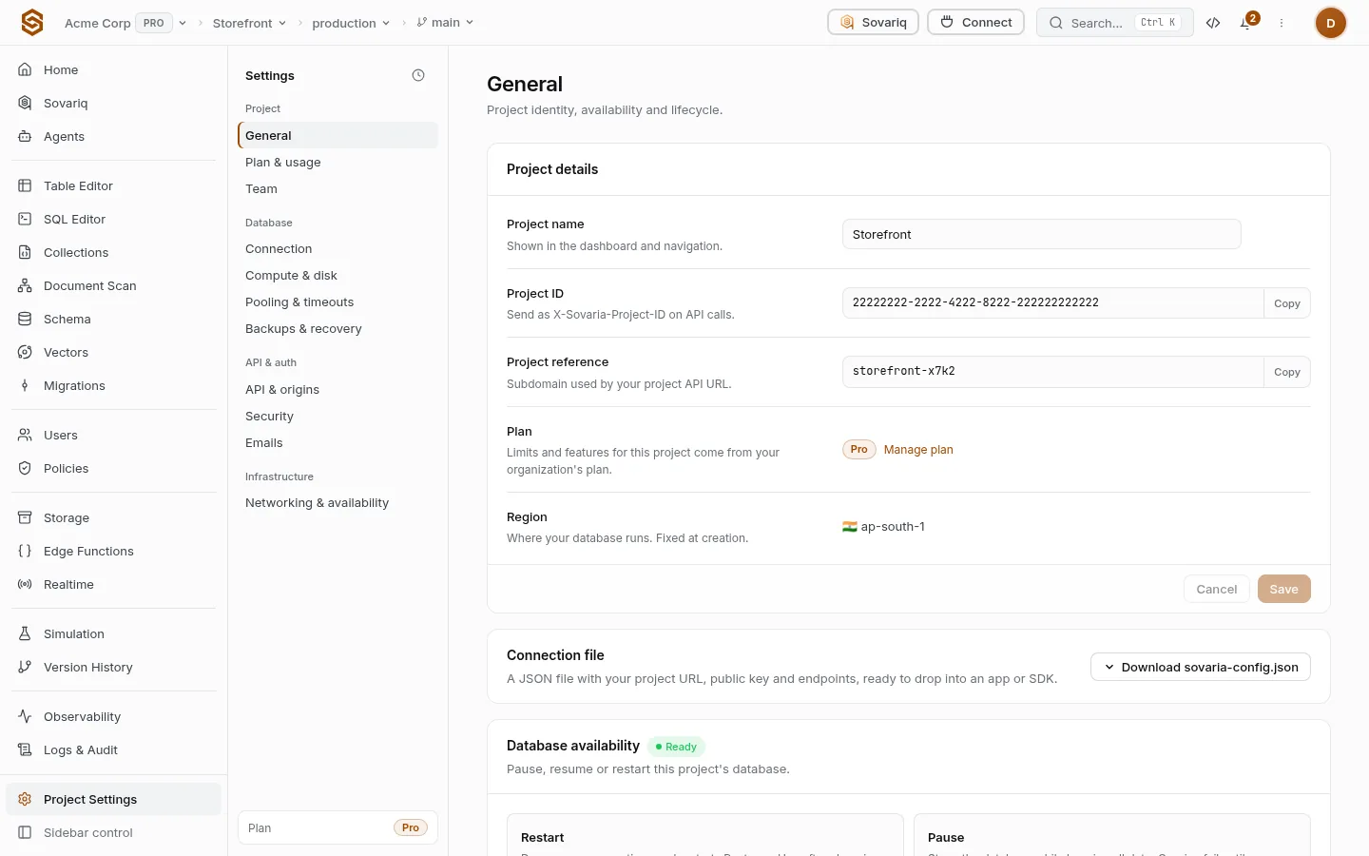Open the Table Editor
This screenshot has height=856, width=1369.
(114, 185)
